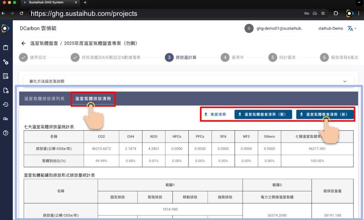This screenshot has width=364, height=220.
Task: Download 溫室氣體盤查清冊（新）
Action: [325, 115]
